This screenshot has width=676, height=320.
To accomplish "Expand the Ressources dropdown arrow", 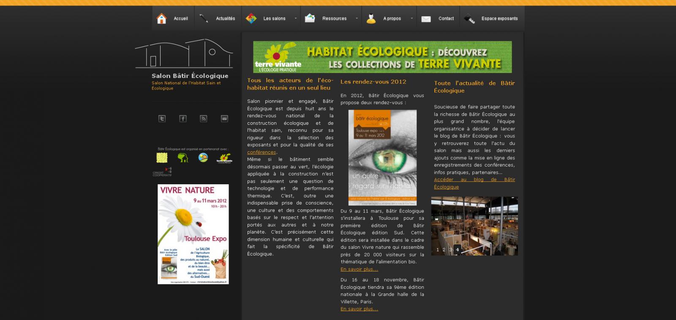I will tap(357, 19).
